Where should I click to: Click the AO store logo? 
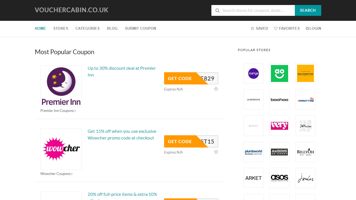click(x=280, y=73)
